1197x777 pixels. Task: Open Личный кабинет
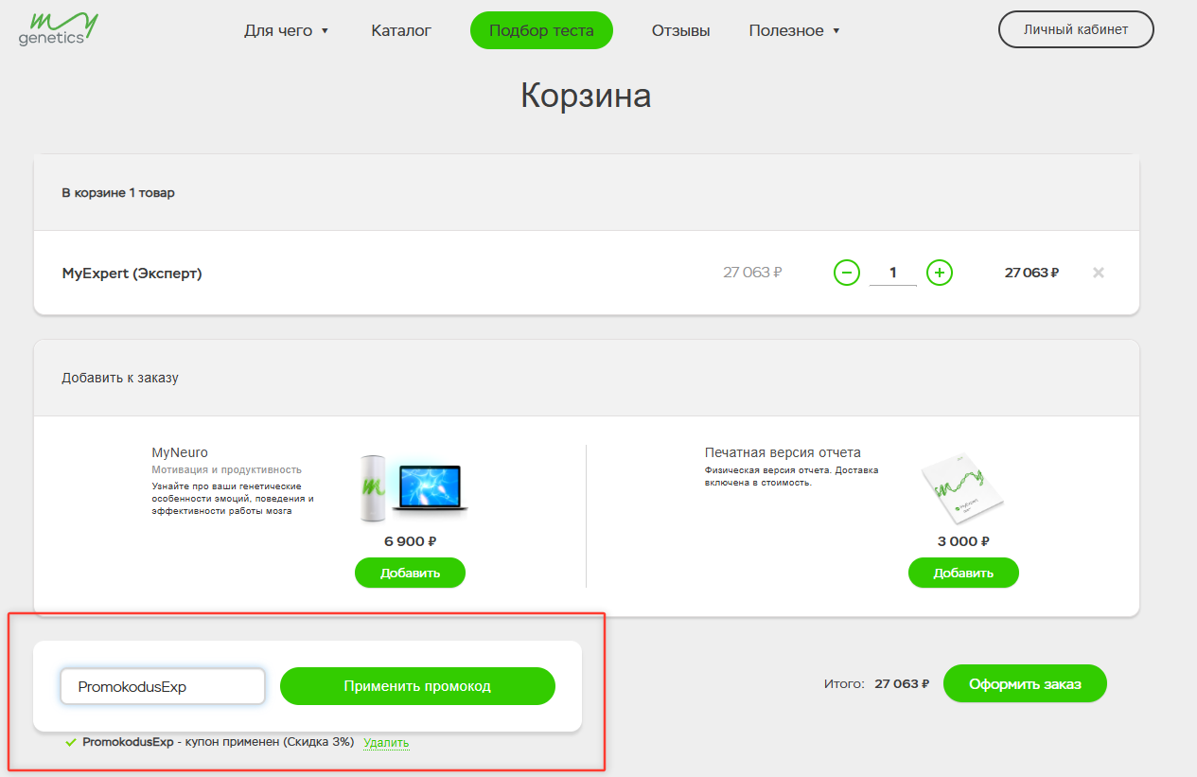click(1075, 29)
